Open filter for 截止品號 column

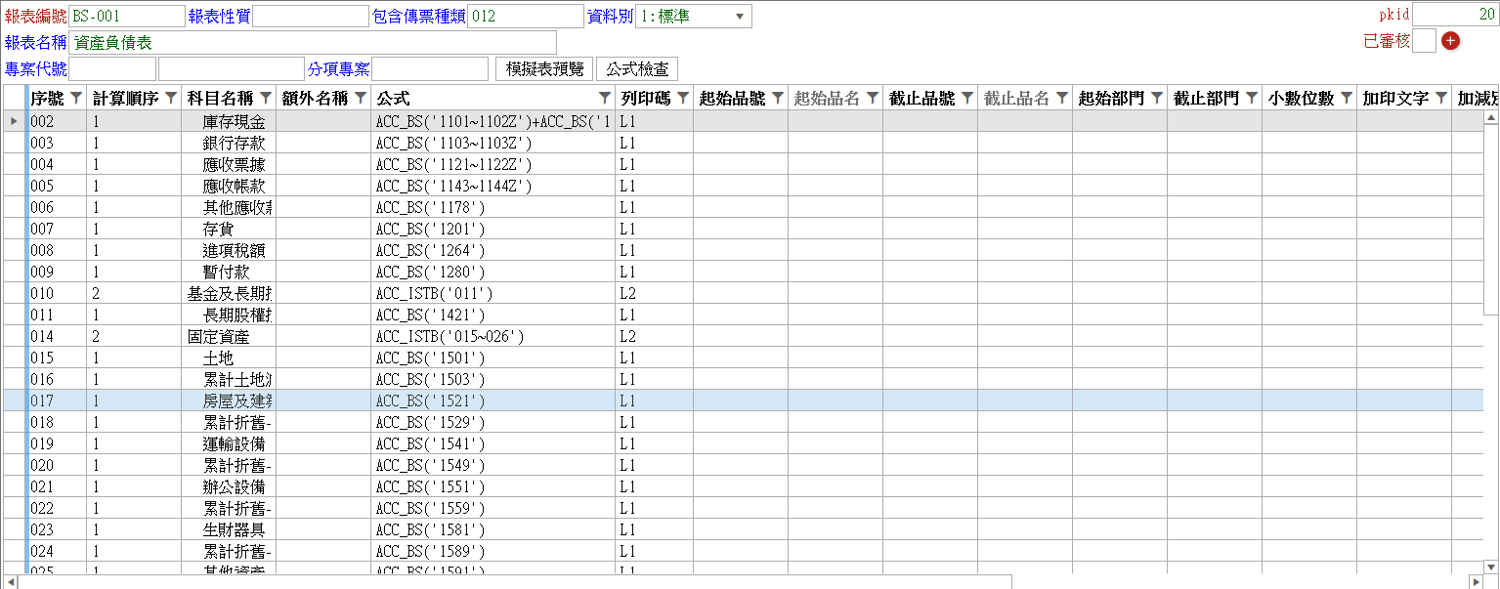pos(966,98)
